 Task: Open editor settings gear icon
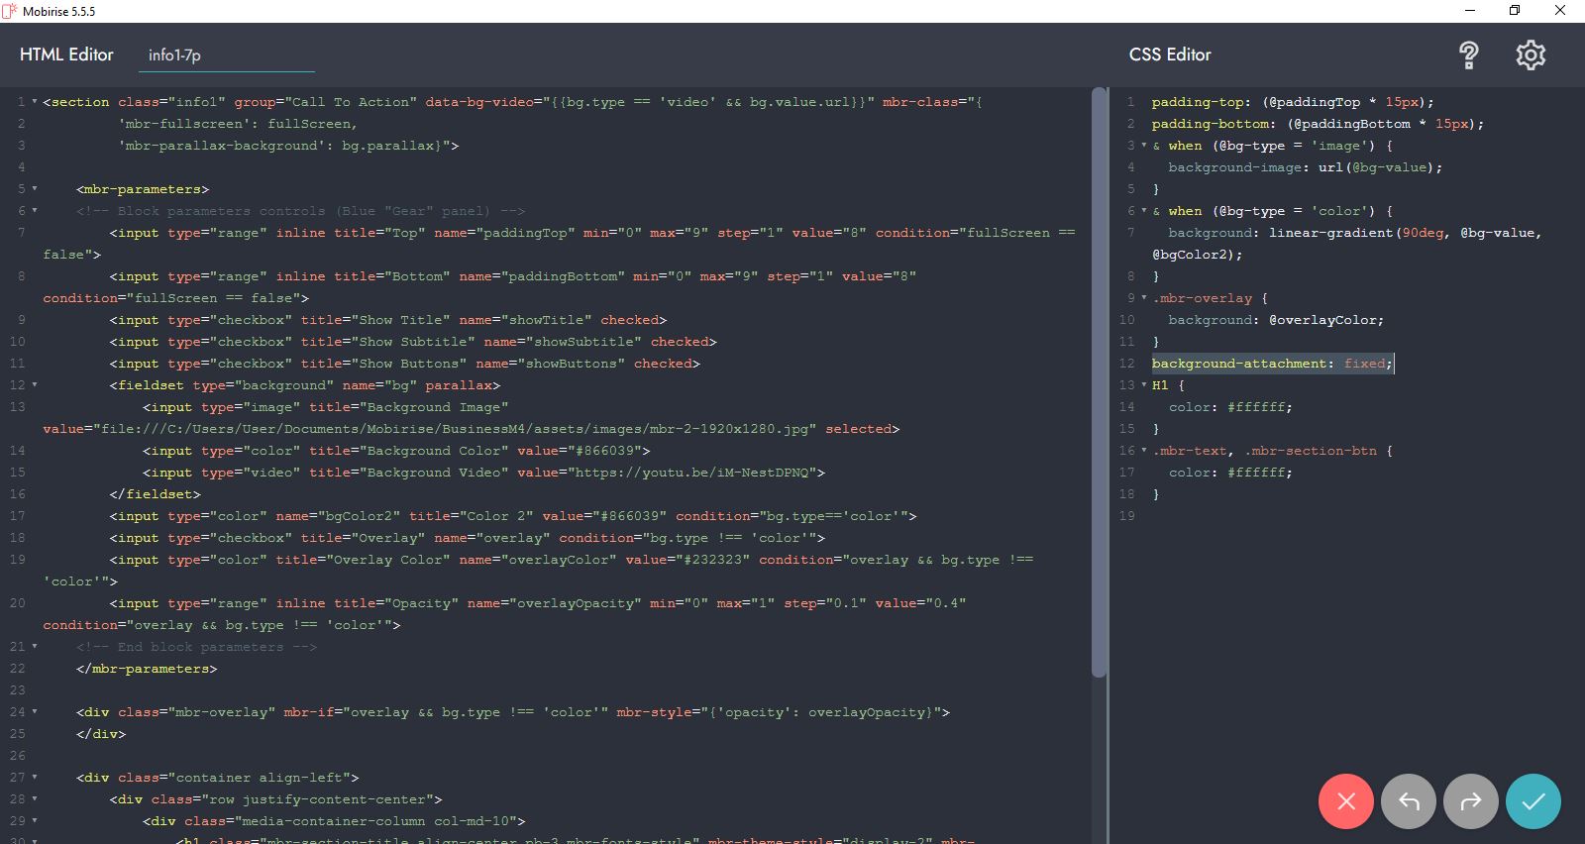pyautogui.click(x=1531, y=55)
